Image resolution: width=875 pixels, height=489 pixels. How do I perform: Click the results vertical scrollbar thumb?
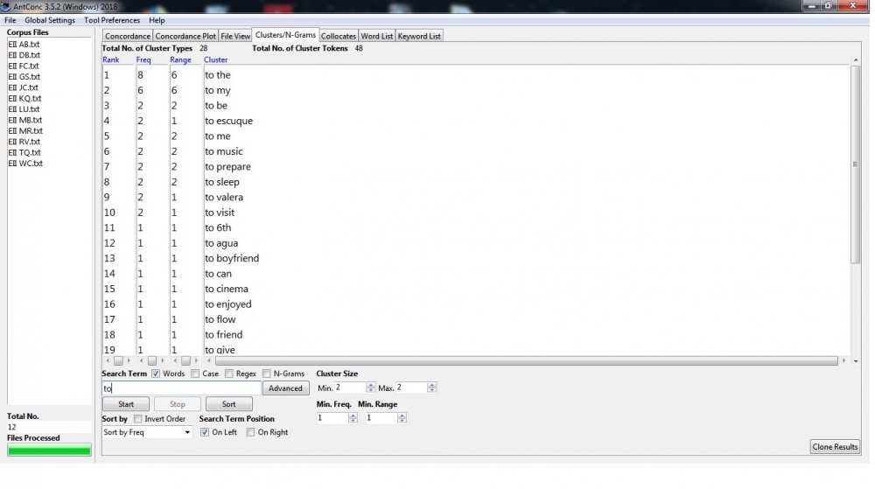(856, 164)
